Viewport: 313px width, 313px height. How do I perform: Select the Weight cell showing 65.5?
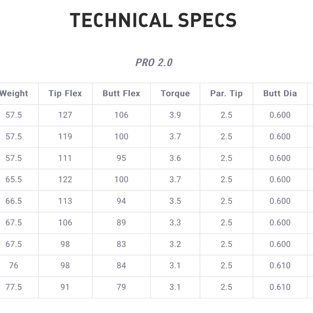point(14,180)
